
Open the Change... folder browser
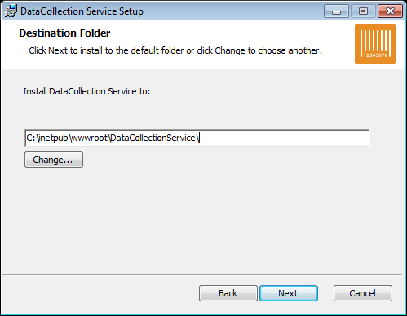(x=54, y=160)
